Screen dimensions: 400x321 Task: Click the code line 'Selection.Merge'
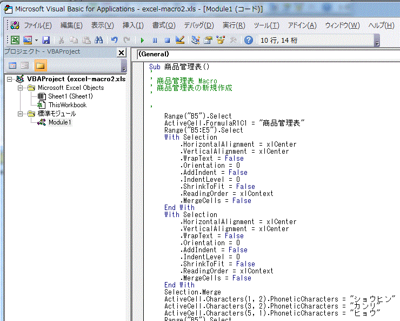[x=192, y=292]
